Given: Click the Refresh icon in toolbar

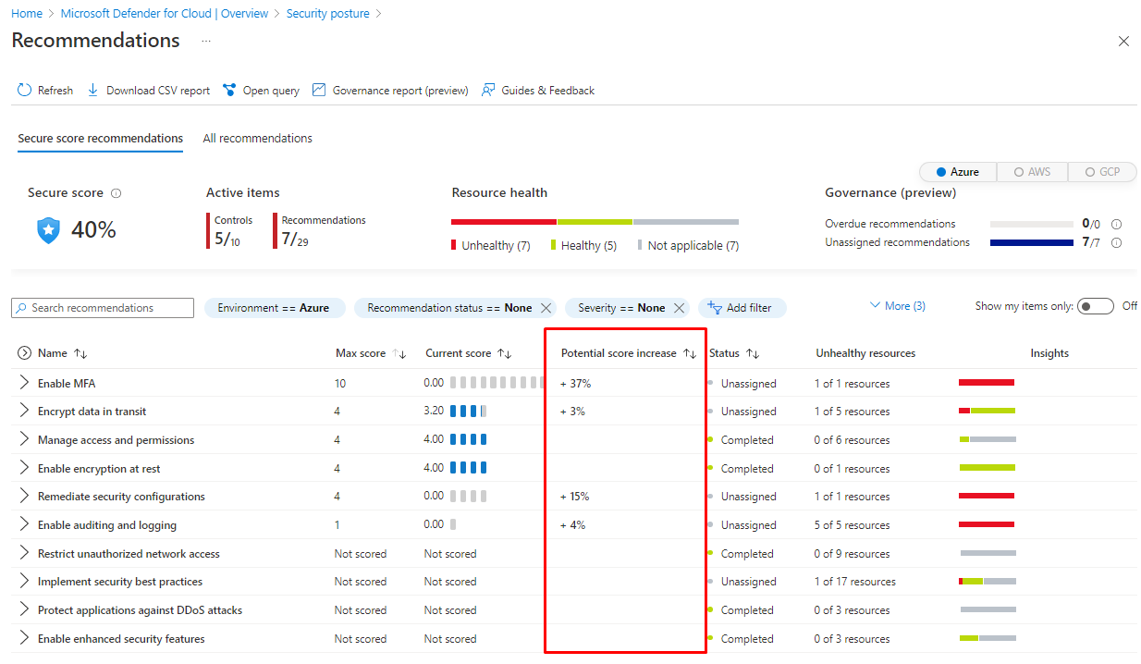Looking at the screenshot, I should (x=24, y=91).
